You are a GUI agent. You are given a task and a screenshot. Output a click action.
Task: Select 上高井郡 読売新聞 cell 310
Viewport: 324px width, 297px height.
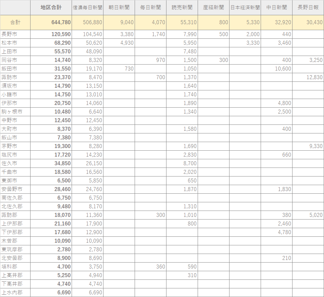182,275
